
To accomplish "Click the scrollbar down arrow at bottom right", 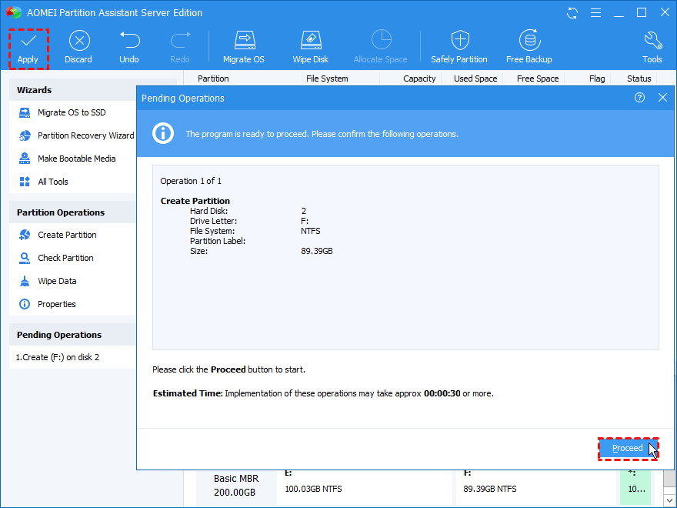I will coord(669,500).
